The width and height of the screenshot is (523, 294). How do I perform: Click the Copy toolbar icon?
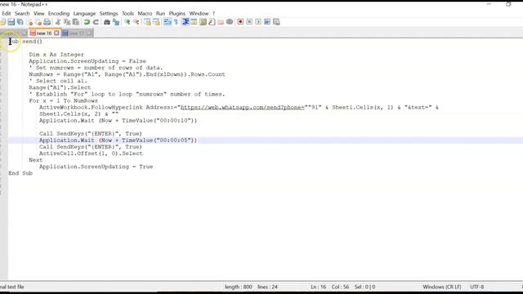[x=67, y=22]
